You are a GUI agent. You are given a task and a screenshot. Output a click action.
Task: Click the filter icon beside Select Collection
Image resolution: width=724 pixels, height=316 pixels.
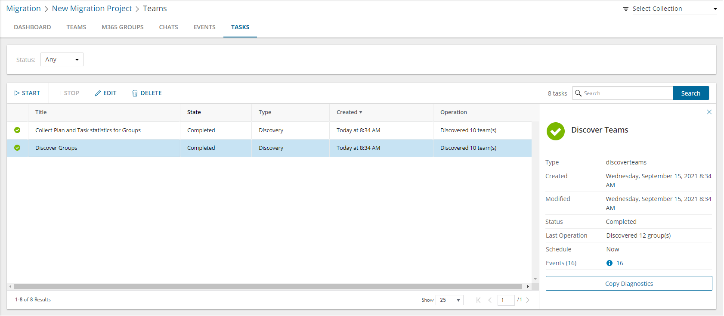click(625, 9)
